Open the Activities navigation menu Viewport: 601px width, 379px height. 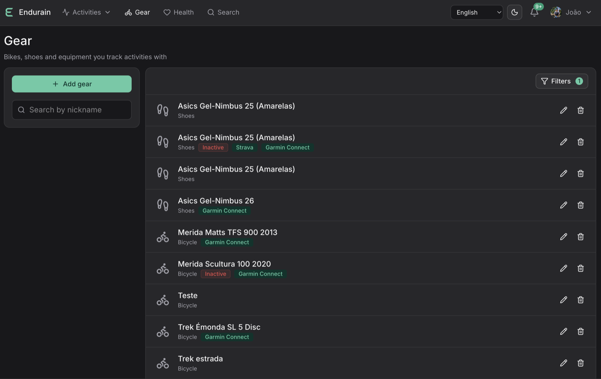[x=86, y=12]
